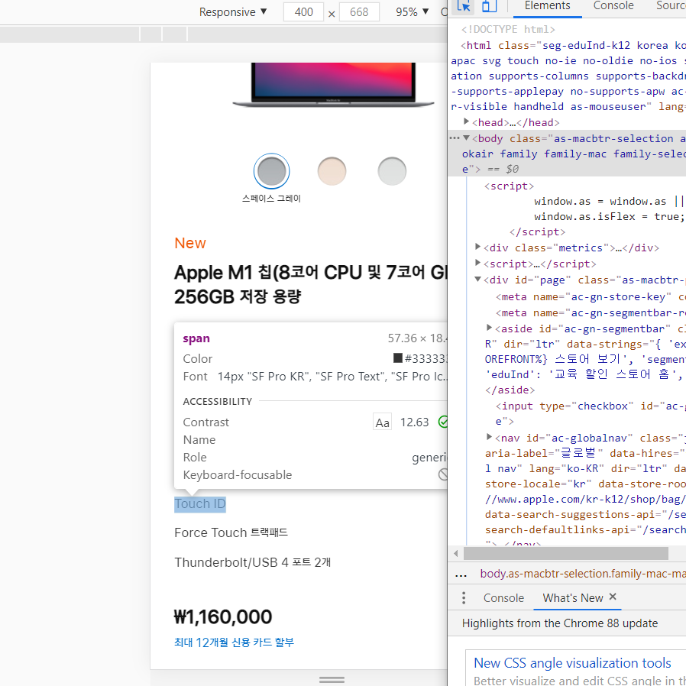Select the space gray color swatch
Viewport: 686px width, 686px height.
tap(271, 171)
